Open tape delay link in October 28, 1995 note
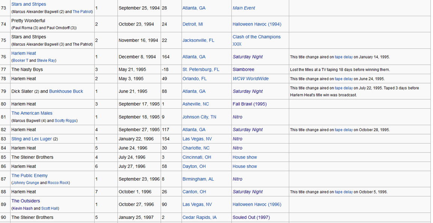The image size is (433, 223). pyautogui.click(x=344, y=130)
